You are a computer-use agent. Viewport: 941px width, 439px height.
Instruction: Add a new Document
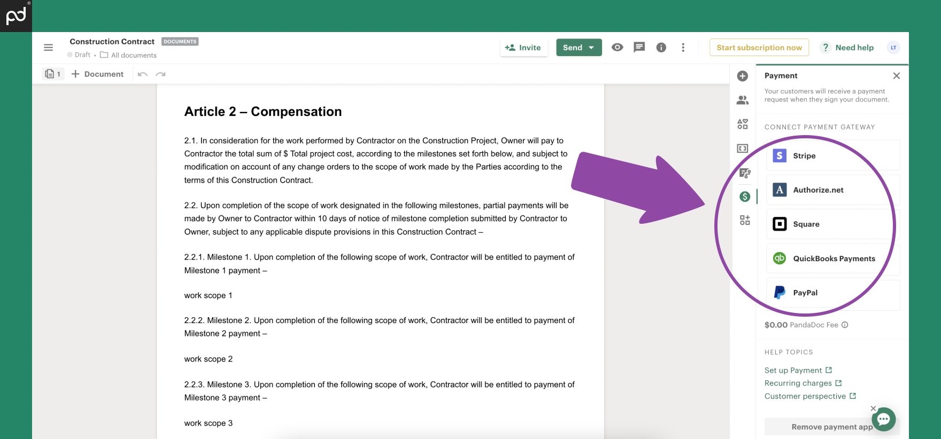point(97,74)
